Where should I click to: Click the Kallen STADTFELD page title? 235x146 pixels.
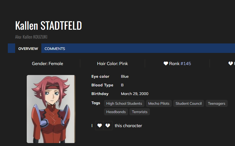[x=48, y=26]
